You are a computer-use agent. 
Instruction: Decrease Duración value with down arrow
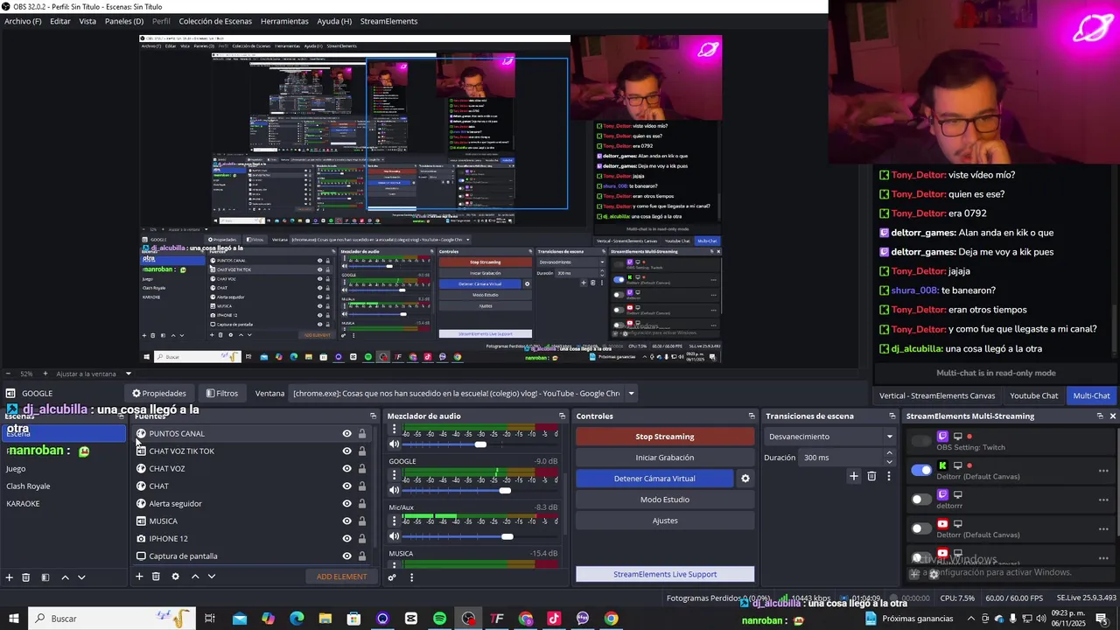(x=889, y=462)
